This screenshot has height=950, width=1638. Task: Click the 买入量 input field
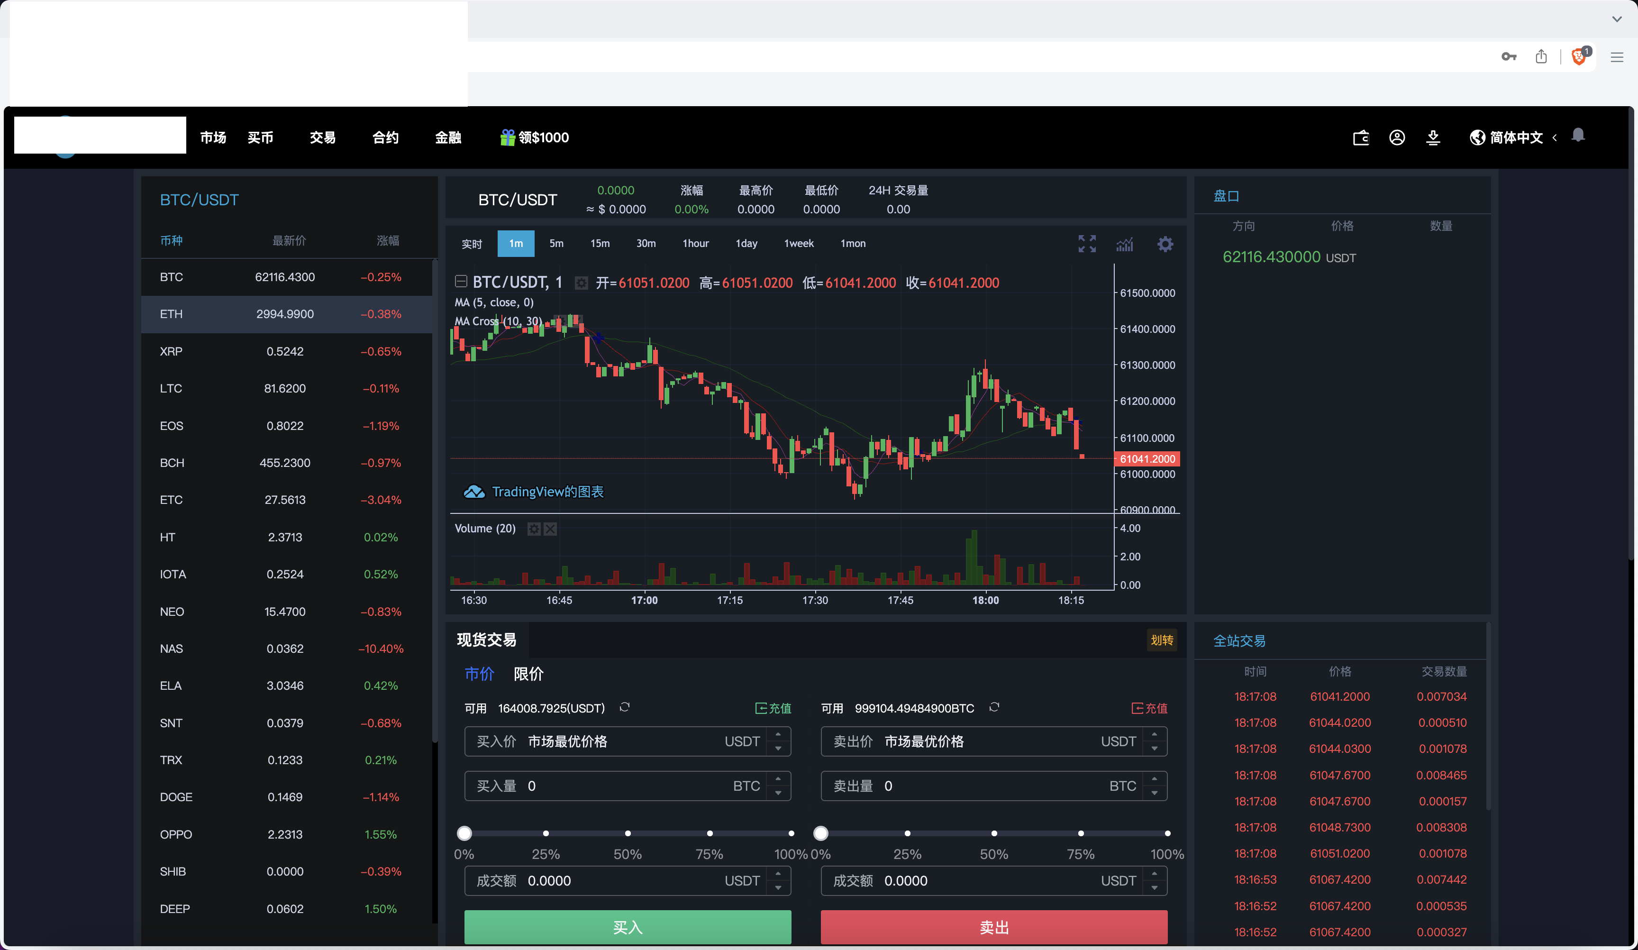[x=627, y=786]
